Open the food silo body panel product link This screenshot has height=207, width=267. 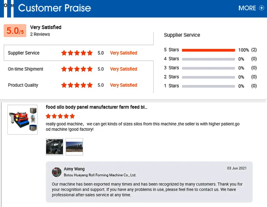tap(96, 107)
